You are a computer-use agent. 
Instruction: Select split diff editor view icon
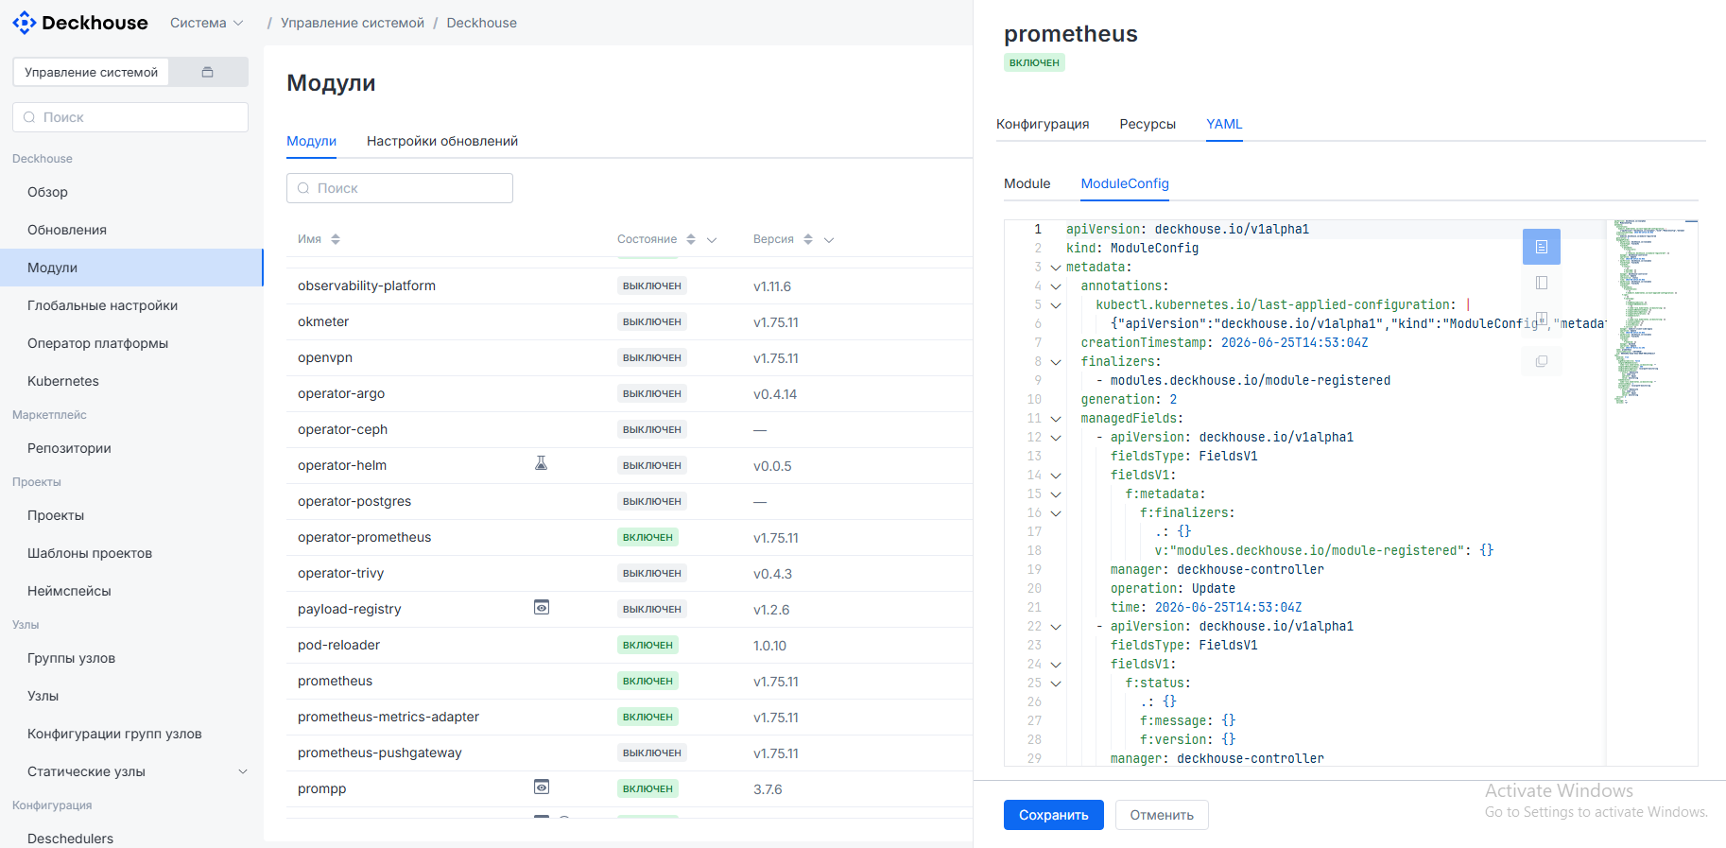coord(1542,319)
